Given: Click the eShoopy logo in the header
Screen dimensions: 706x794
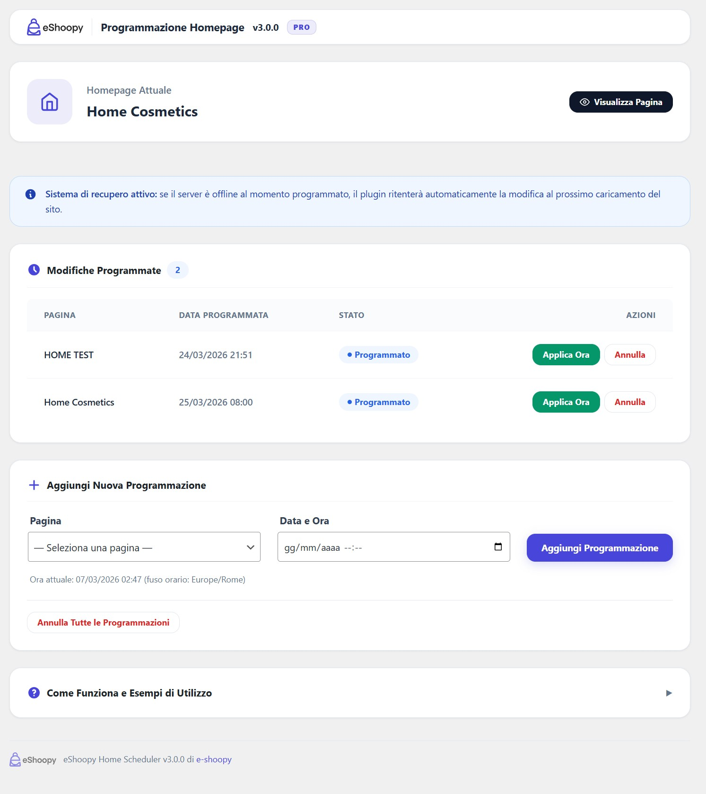Looking at the screenshot, I should click(x=55, y=27).
